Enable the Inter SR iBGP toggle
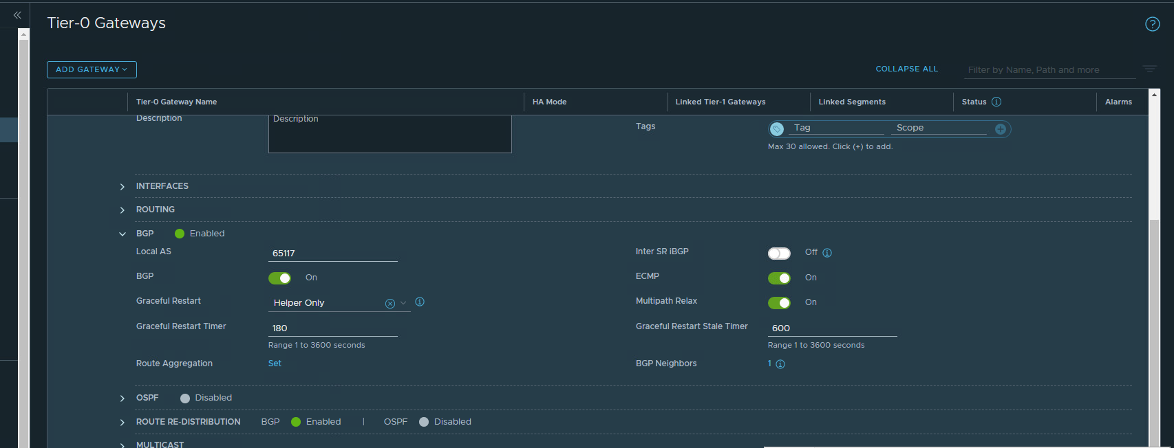Viewport: 1174px width, 448px height. pos(779,254)
